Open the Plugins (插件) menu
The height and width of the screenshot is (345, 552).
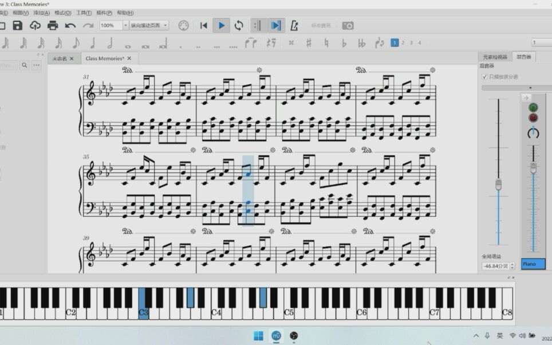click(104, 13)
